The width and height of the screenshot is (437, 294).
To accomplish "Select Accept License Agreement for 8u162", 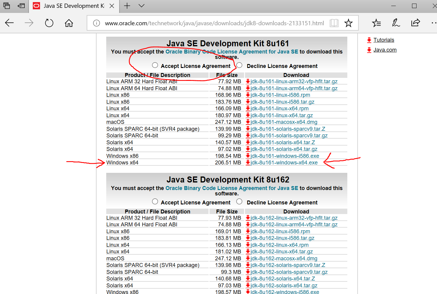I will (155, 201).
